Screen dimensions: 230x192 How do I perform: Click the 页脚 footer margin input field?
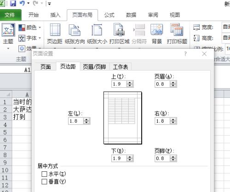[162, 158]
